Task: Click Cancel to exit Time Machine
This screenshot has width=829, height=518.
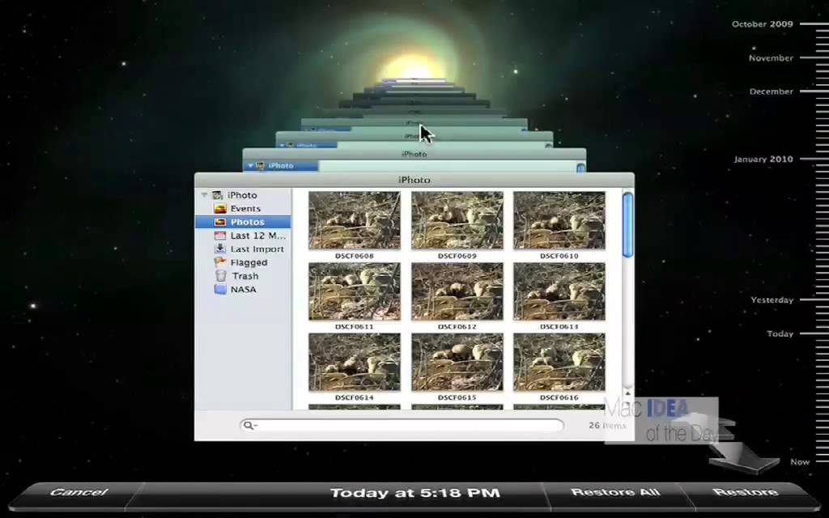Action: pos(79,493)
